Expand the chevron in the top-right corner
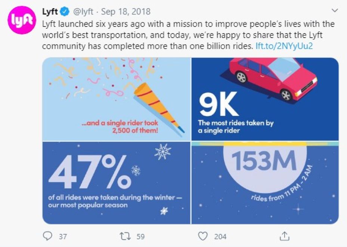The image size is (347, 247). [335, 9]
